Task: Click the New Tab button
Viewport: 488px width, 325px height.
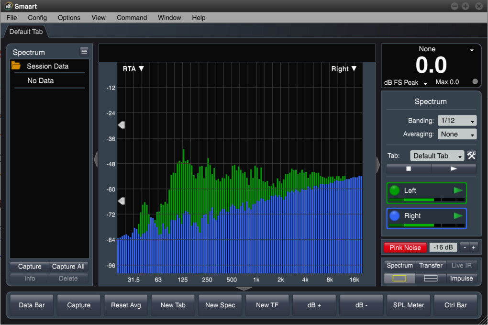Action: tap(173, 305)
